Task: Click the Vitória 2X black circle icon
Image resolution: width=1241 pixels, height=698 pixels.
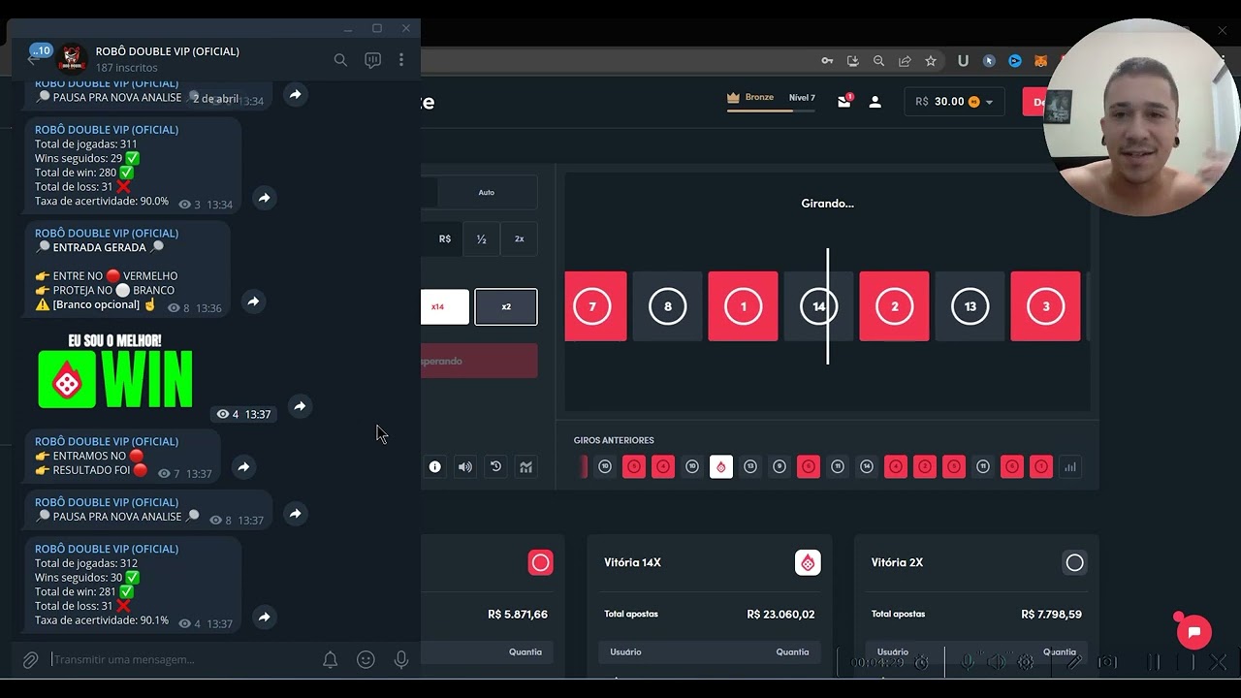Action: pos(1074,562)
